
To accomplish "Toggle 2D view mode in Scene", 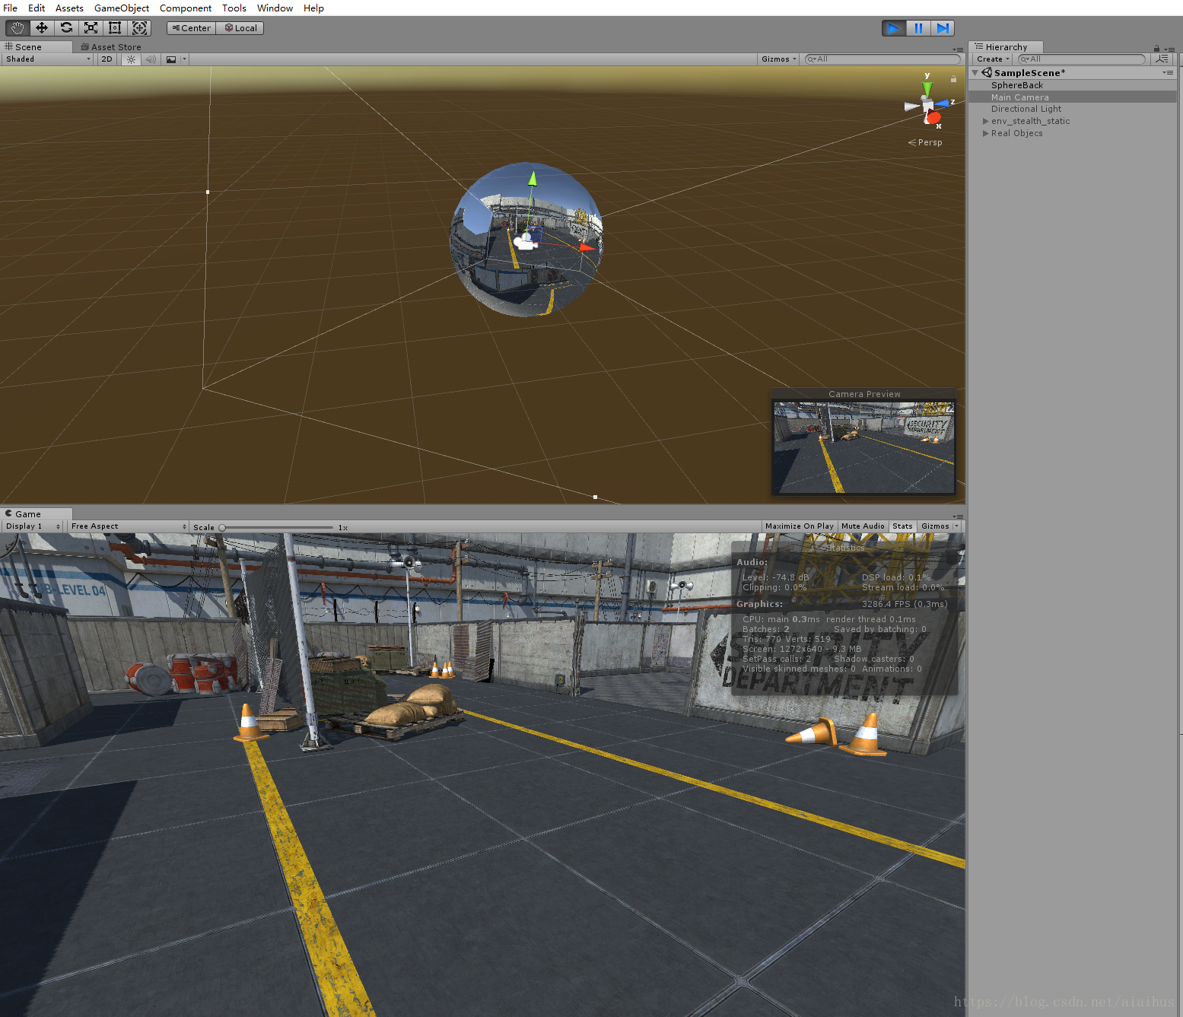I will pyautogui.click(x=107, y=59).
